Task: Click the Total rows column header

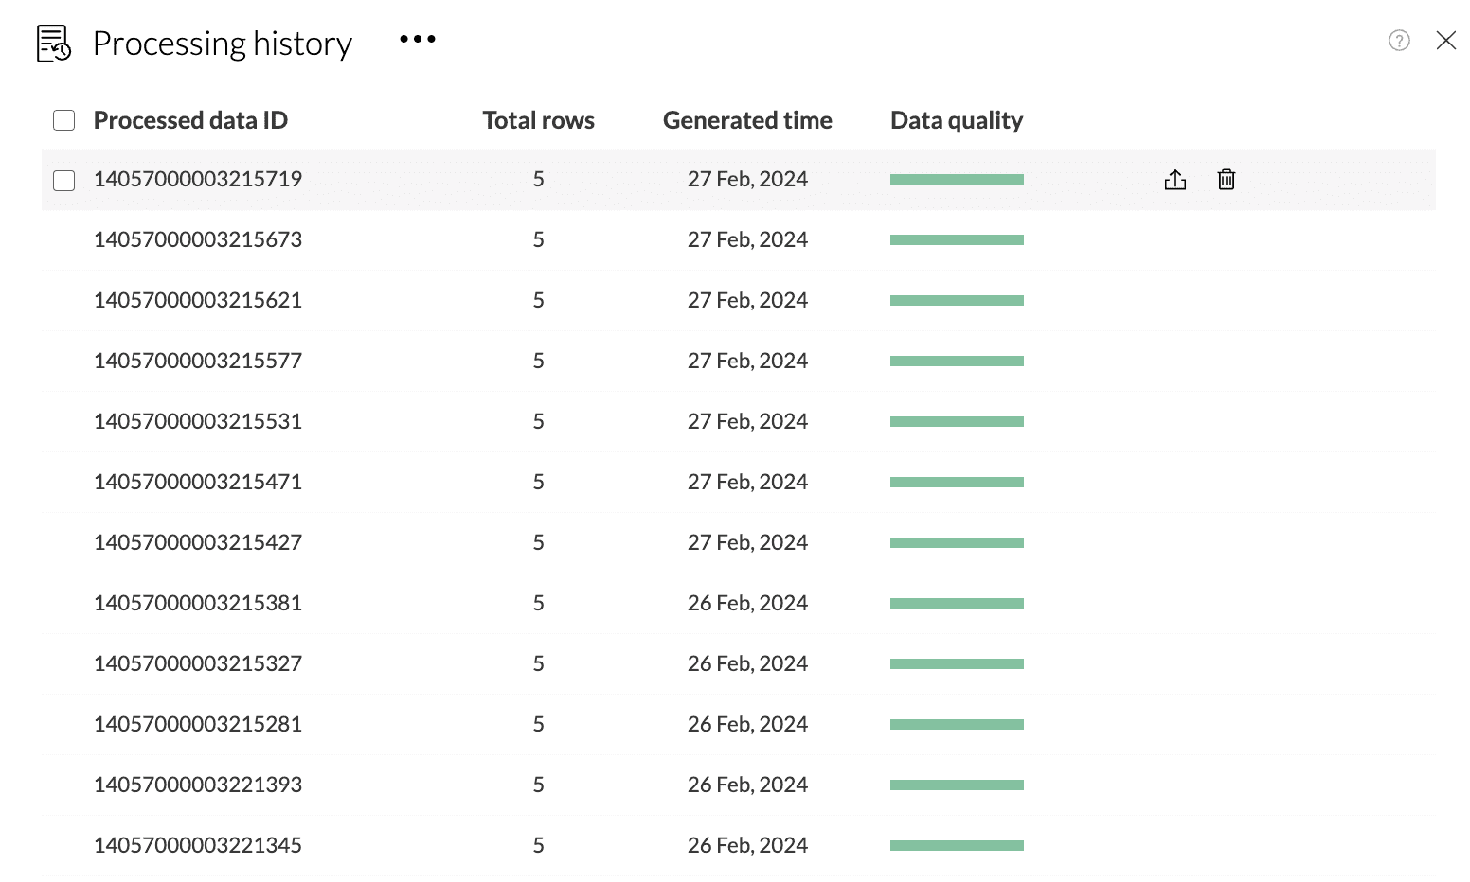Action: click(x=538, y=120)
